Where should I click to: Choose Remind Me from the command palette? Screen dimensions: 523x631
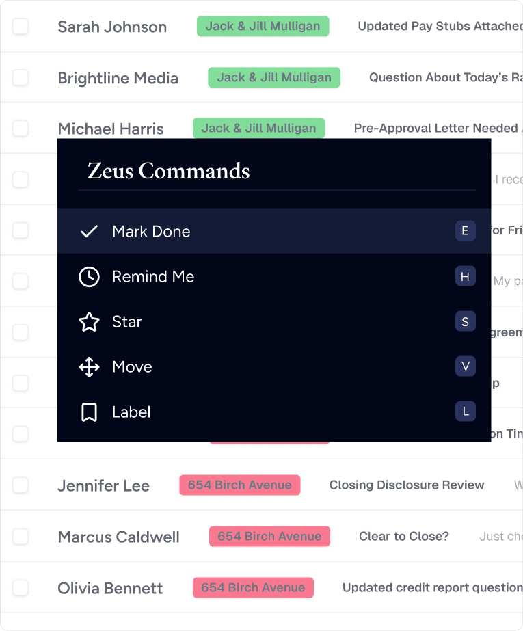point(153,276)
